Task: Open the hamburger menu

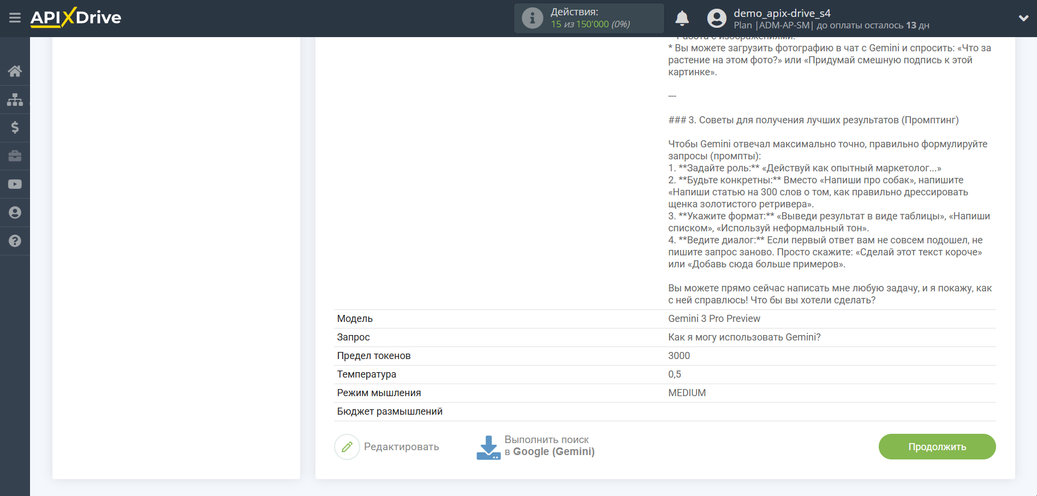Action: tap(15, 18)
